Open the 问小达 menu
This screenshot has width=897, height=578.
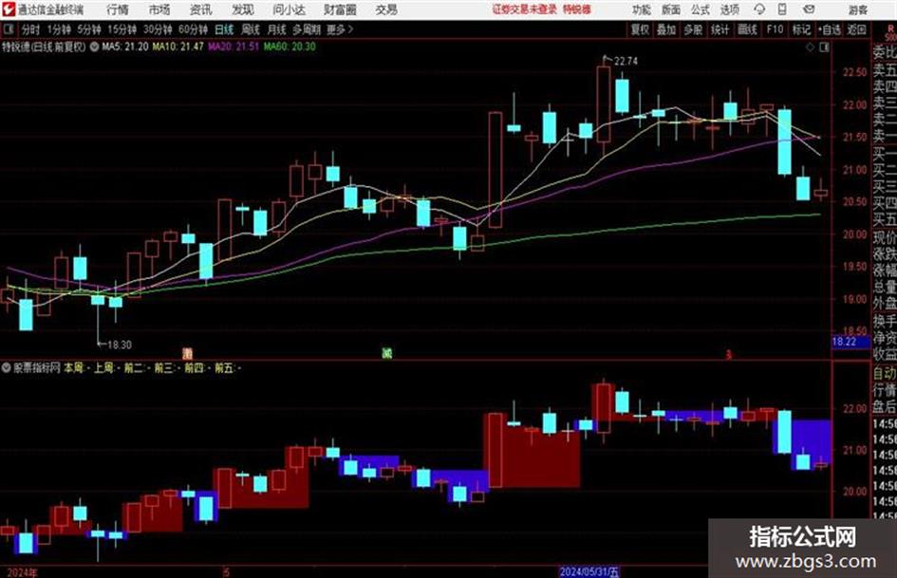coord(289,9)
